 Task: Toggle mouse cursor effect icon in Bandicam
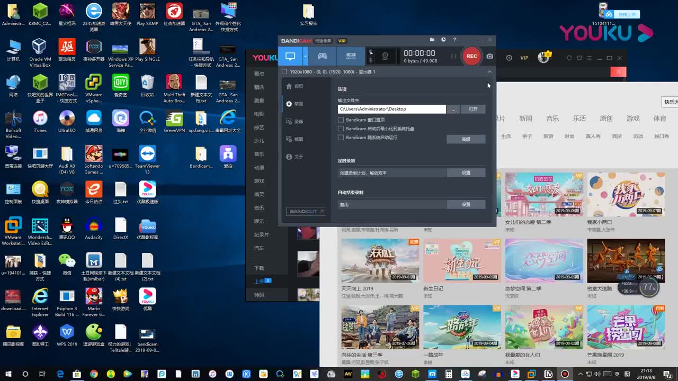click(371, 52)
